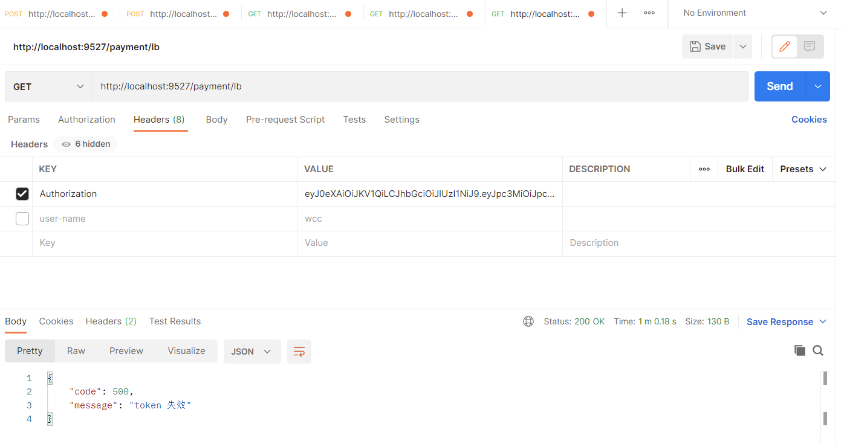Enable the user-name header checkbox
This screenshot has height=444, width=844.
tap(22, 219)
